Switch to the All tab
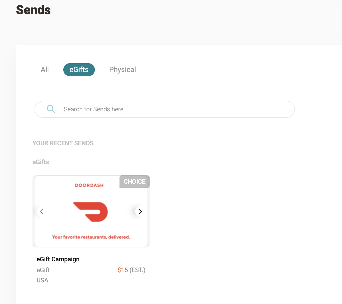This screenshot has height=304, width=342. point(45,69)
